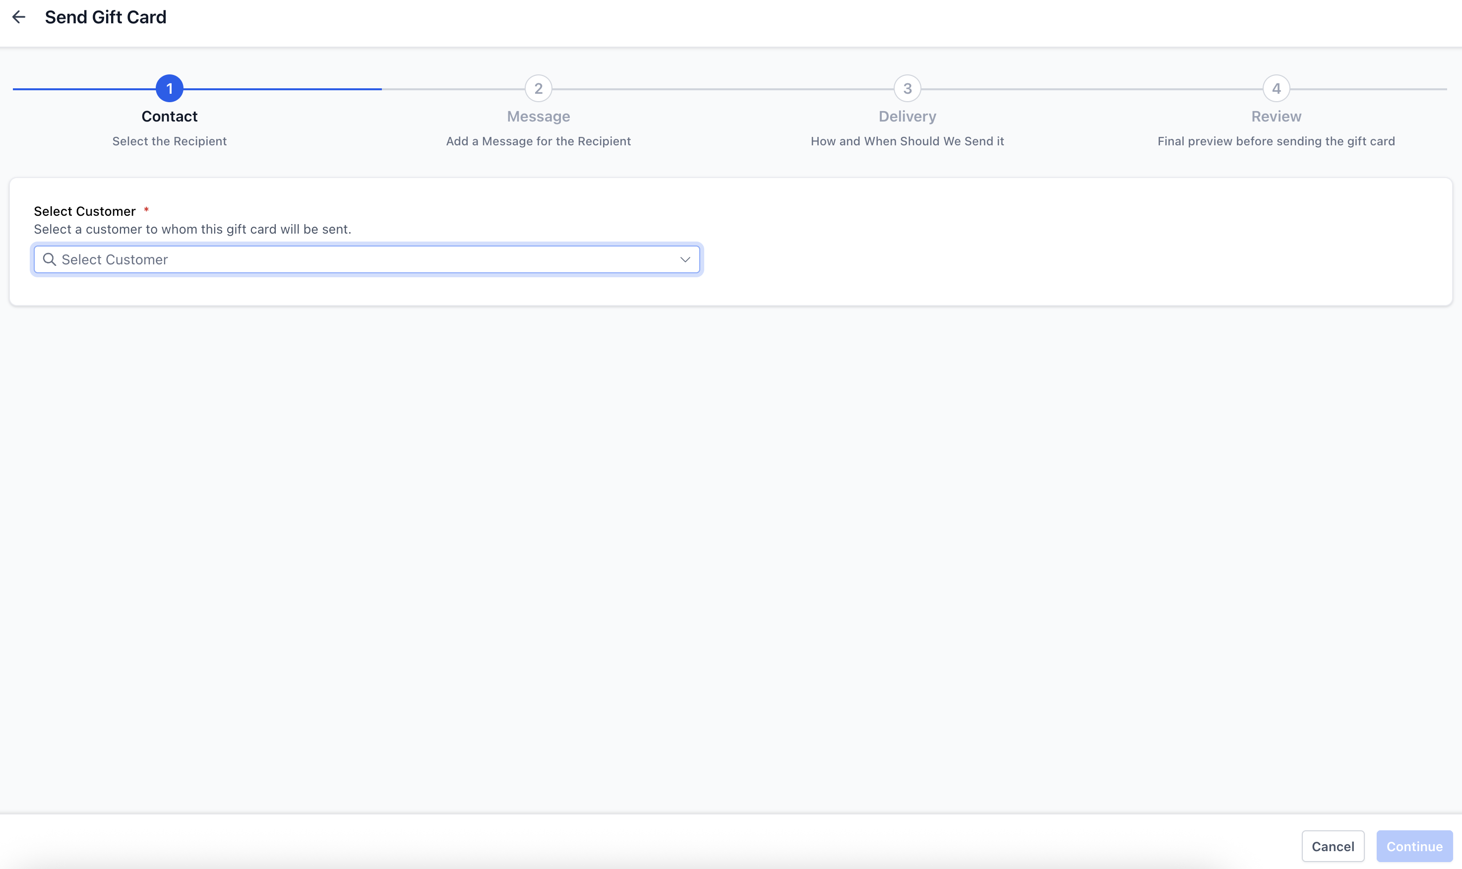1462x869 pixels.
Task: Click 'Add a Message for the Recipient' text
Action: click(x=538, y=141)
